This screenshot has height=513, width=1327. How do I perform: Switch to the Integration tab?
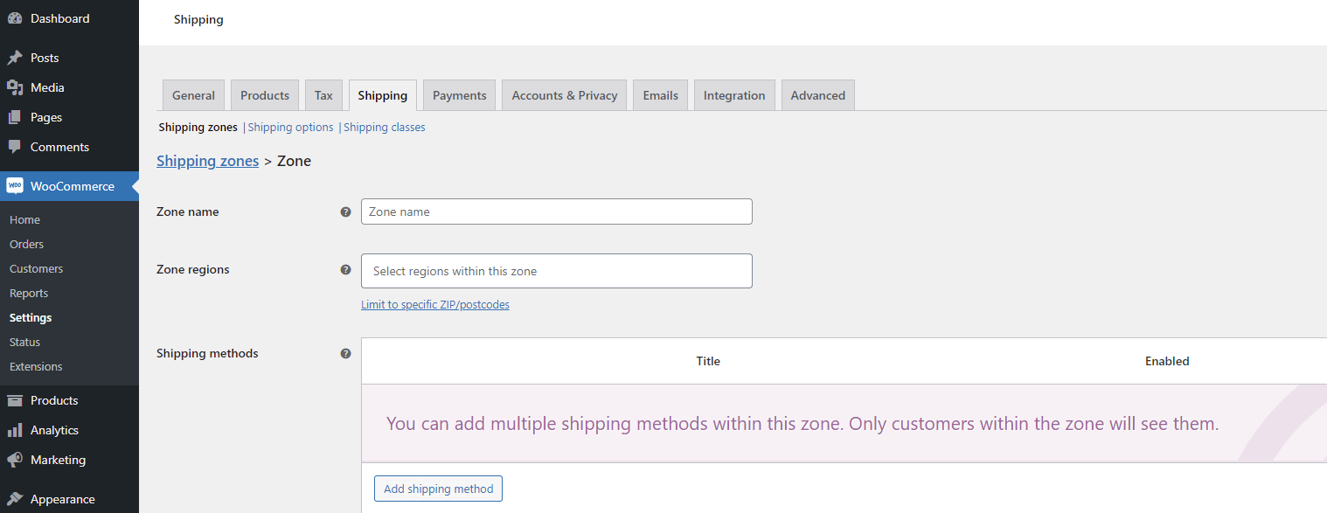pos(734,95)
